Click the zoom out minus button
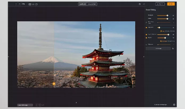 point(16,4)
